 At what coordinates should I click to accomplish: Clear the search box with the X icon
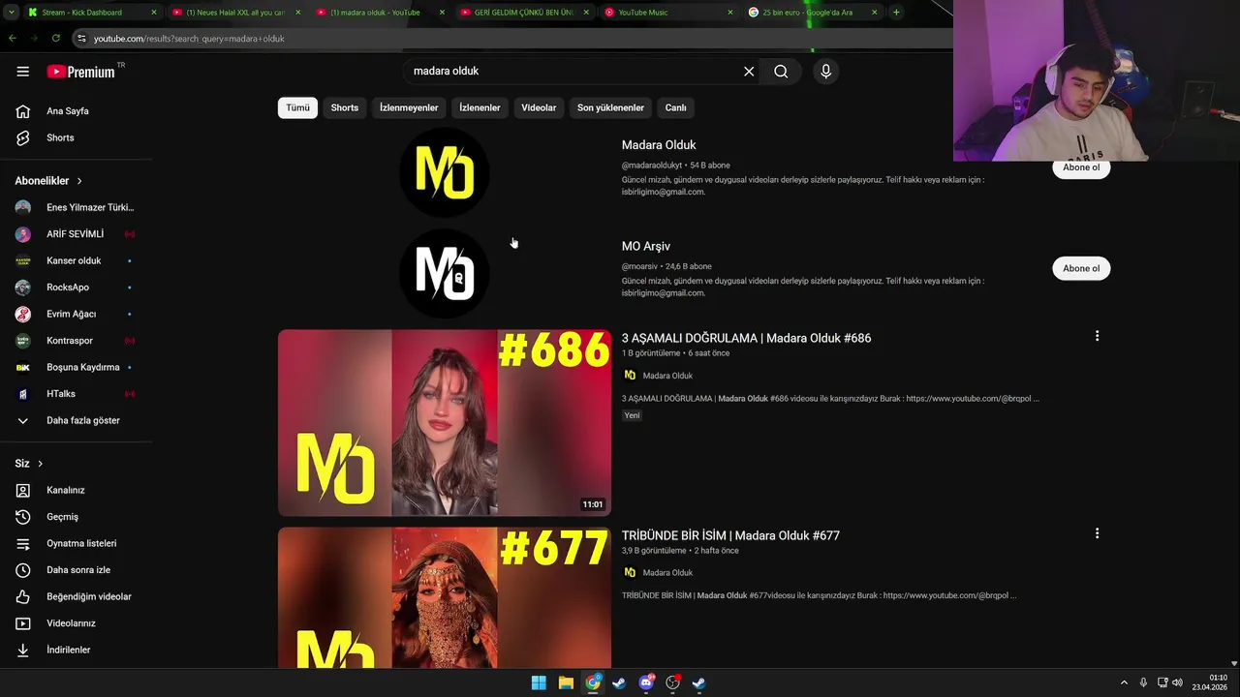(749, 72)
